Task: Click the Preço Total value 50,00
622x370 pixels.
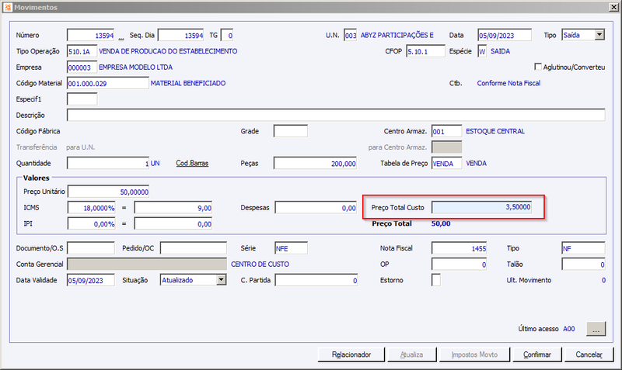Action: [441, 223]
